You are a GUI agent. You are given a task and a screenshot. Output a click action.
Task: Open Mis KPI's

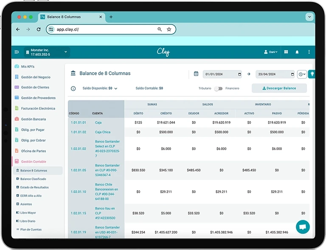tap(28, 67)
